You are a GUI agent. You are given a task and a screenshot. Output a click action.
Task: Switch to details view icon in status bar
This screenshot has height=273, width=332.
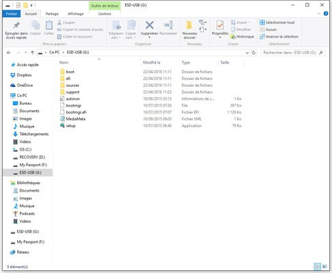(318, 266)
